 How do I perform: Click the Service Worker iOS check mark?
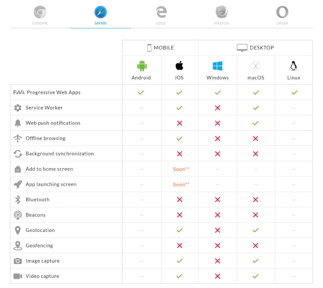coord(179,108)
